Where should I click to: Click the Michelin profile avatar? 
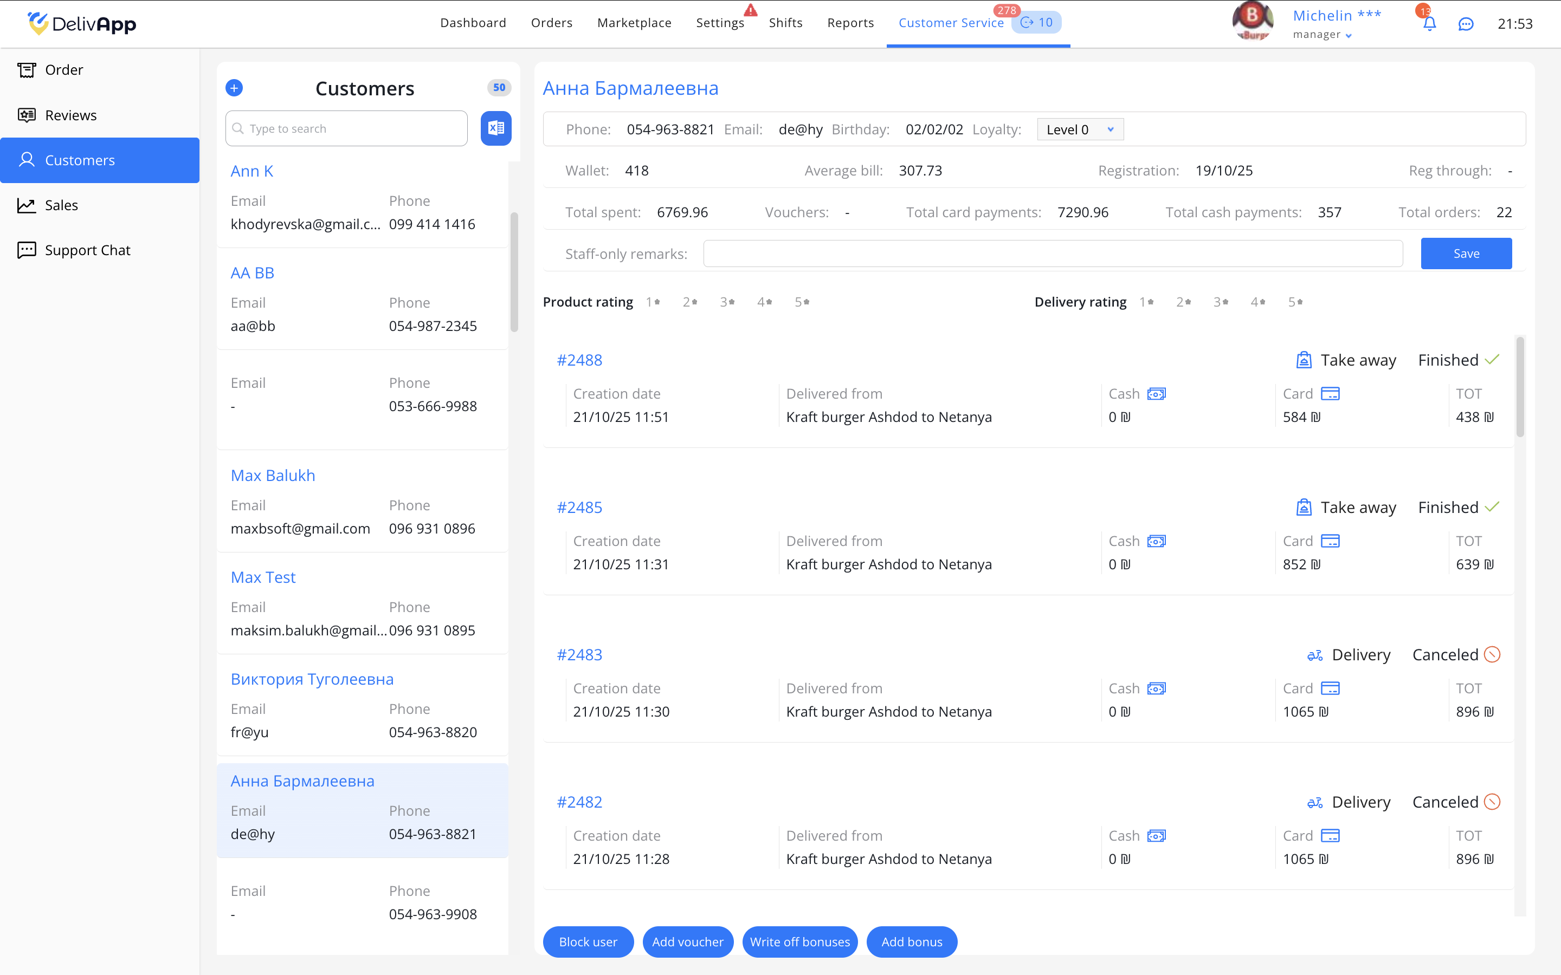coord(1252,21)
